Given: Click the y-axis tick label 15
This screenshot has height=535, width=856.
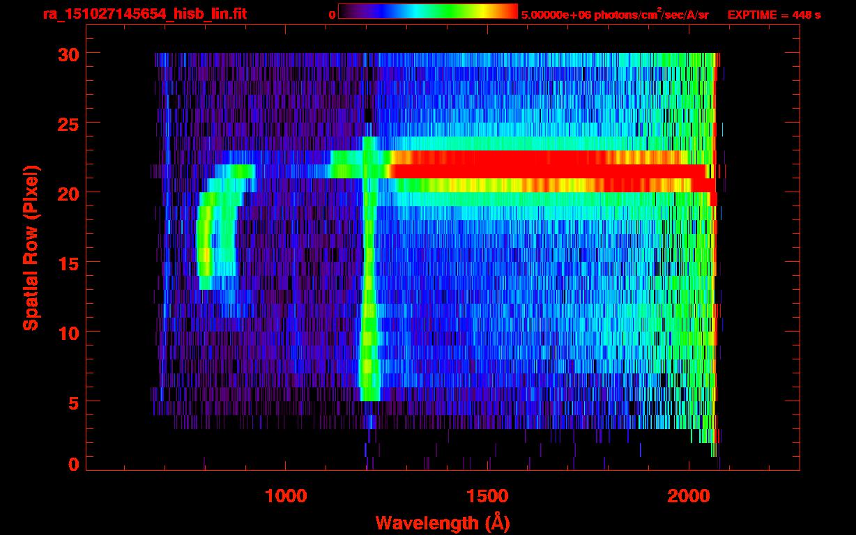Looking at the screenshot, I should pyautogui.click(x=68, y=263).
